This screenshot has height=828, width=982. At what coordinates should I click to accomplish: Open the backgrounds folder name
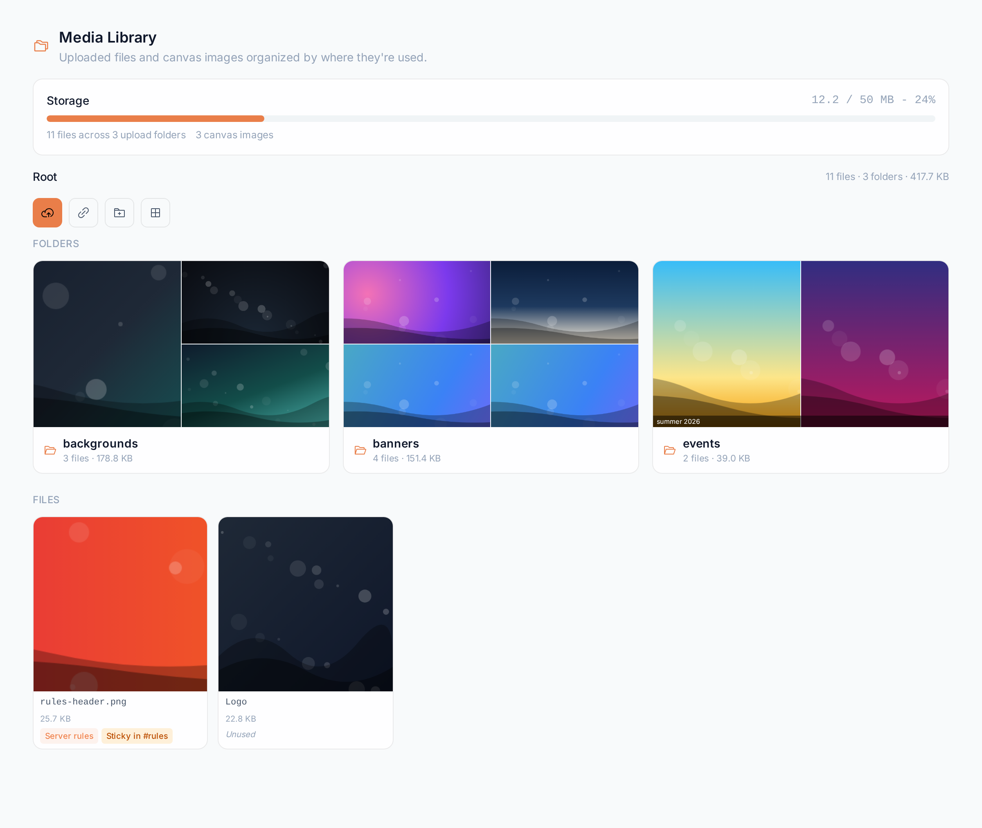pyautogui.click(x=101, y=443)
